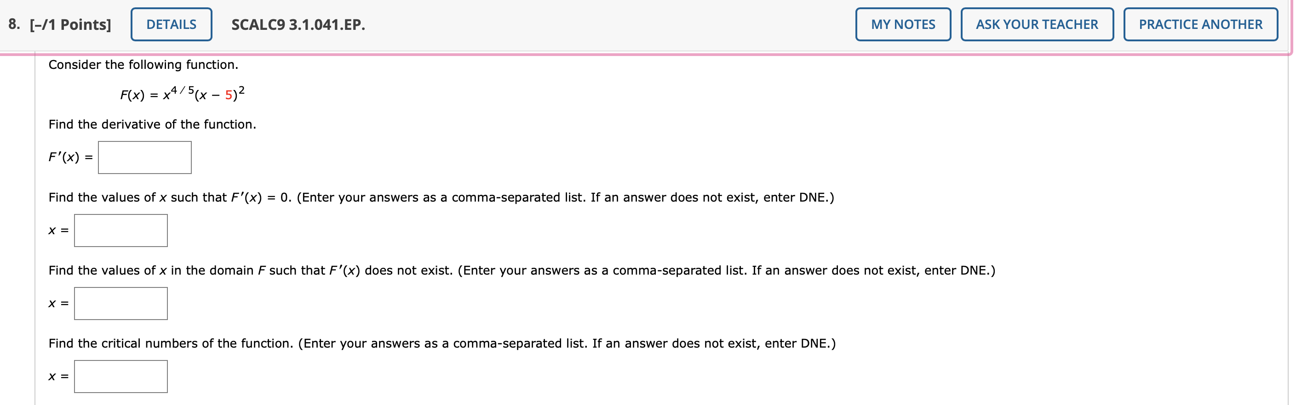This screenshot has width=1296, height=405.
Task: Click the F'(x) = label
Action: (x=69, y=157)
